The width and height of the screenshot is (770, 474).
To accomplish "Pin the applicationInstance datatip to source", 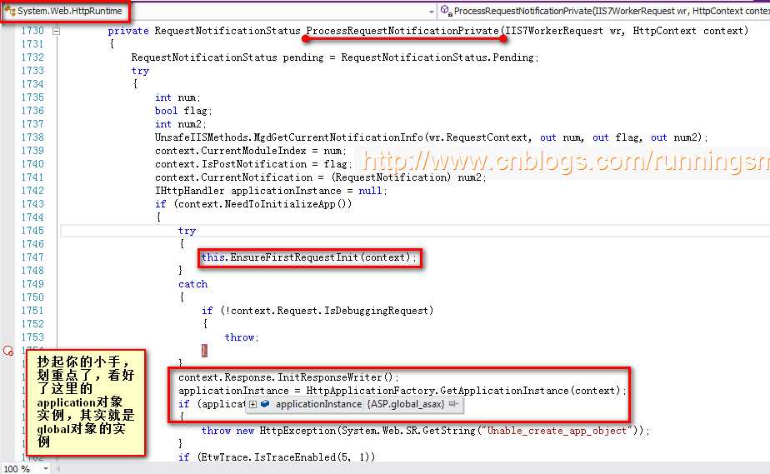I will click(453, 404).
